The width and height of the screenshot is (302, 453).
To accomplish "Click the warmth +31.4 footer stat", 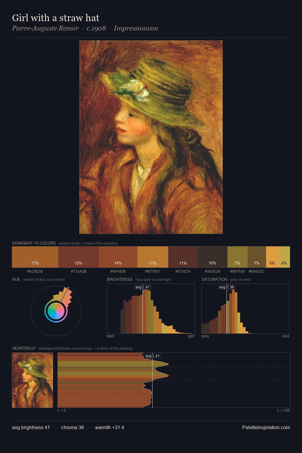I will (x=110, y=427).
